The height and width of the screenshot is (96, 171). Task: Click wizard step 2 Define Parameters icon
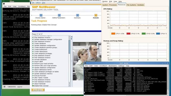(59, 15)
